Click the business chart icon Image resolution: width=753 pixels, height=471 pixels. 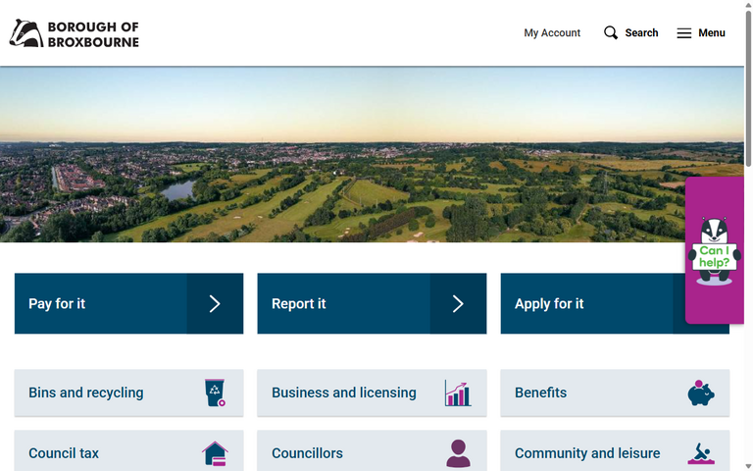click(457, 392)
